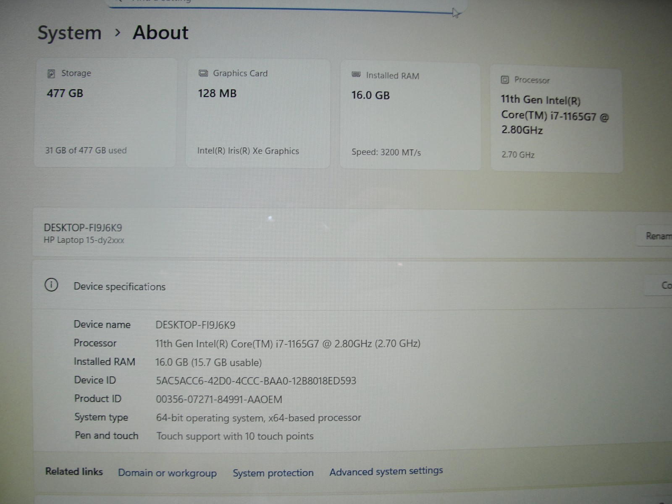
Task: Go back to System in breadcrumb
Action: (70, 33)
